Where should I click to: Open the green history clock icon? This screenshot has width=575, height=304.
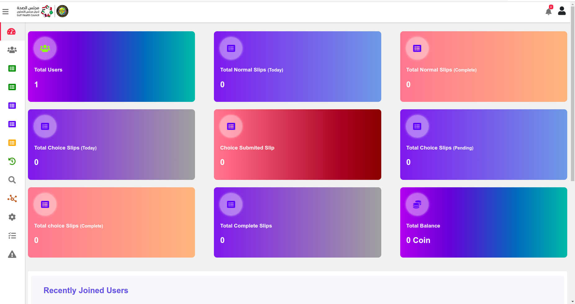tap(12, 161)
